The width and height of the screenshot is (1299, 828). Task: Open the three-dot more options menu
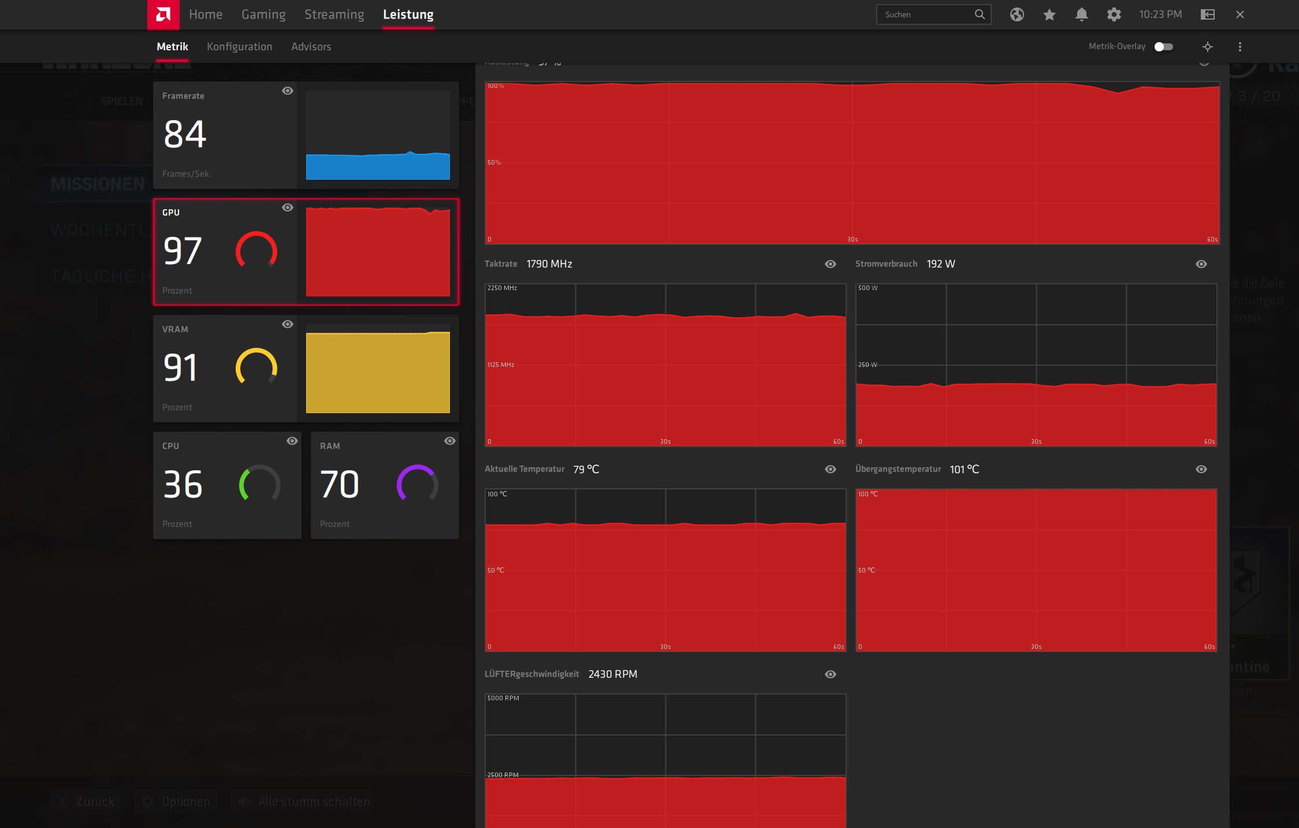[x=1240, y=47]
